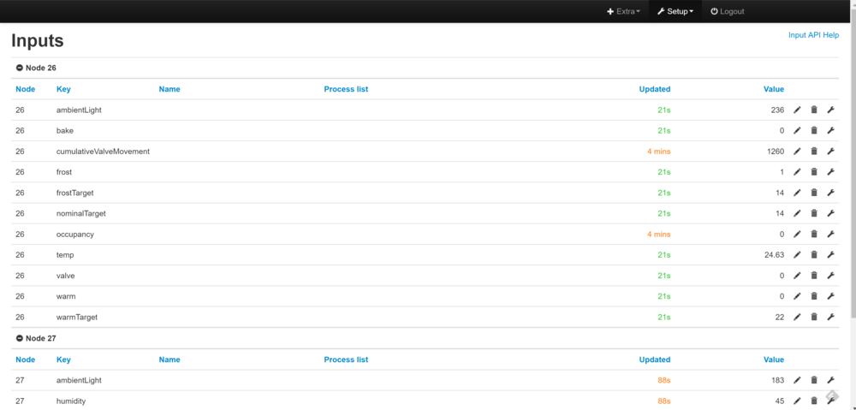Open wrench config for frostTarget
Viewport: 856px width, 410px height.
[831, 193]
